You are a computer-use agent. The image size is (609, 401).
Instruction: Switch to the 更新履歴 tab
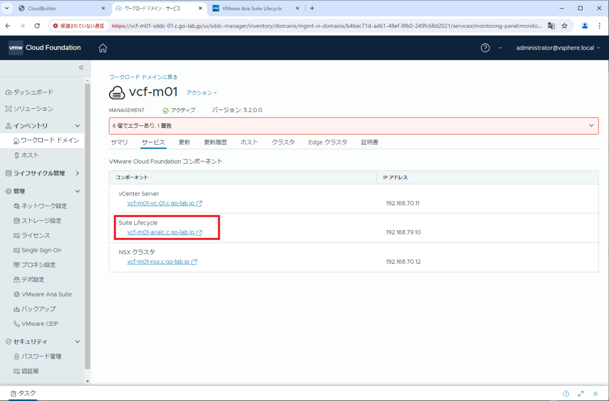tap(215, 142)
